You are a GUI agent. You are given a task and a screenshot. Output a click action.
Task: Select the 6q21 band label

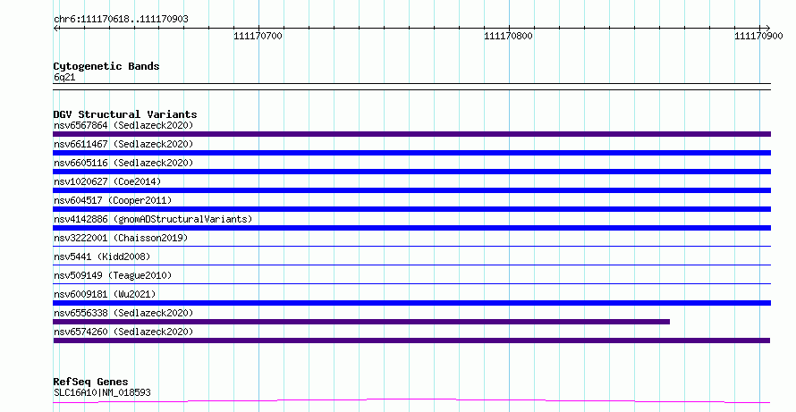pos(64,77)
